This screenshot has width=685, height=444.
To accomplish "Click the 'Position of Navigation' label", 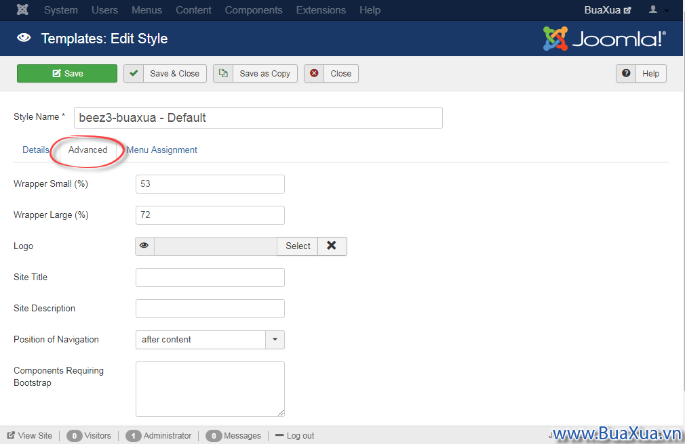I will [56, 339].
